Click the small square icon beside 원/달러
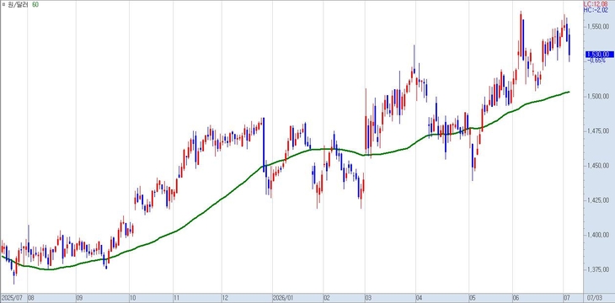 (x=3, y=5)
